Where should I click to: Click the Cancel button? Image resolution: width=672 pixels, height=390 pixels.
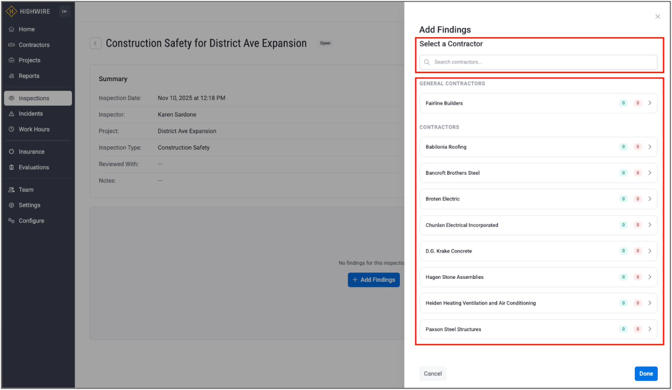click(433, 374)
